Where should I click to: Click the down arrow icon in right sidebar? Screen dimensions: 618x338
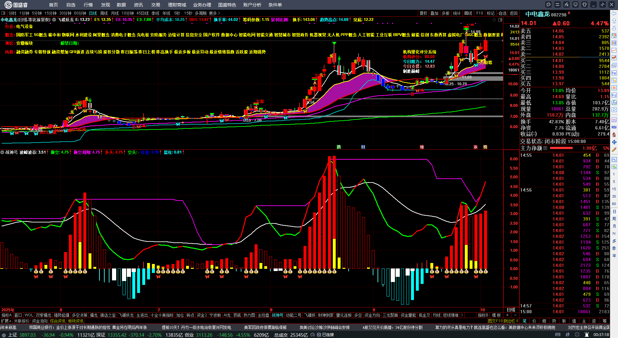pos(614,28)
